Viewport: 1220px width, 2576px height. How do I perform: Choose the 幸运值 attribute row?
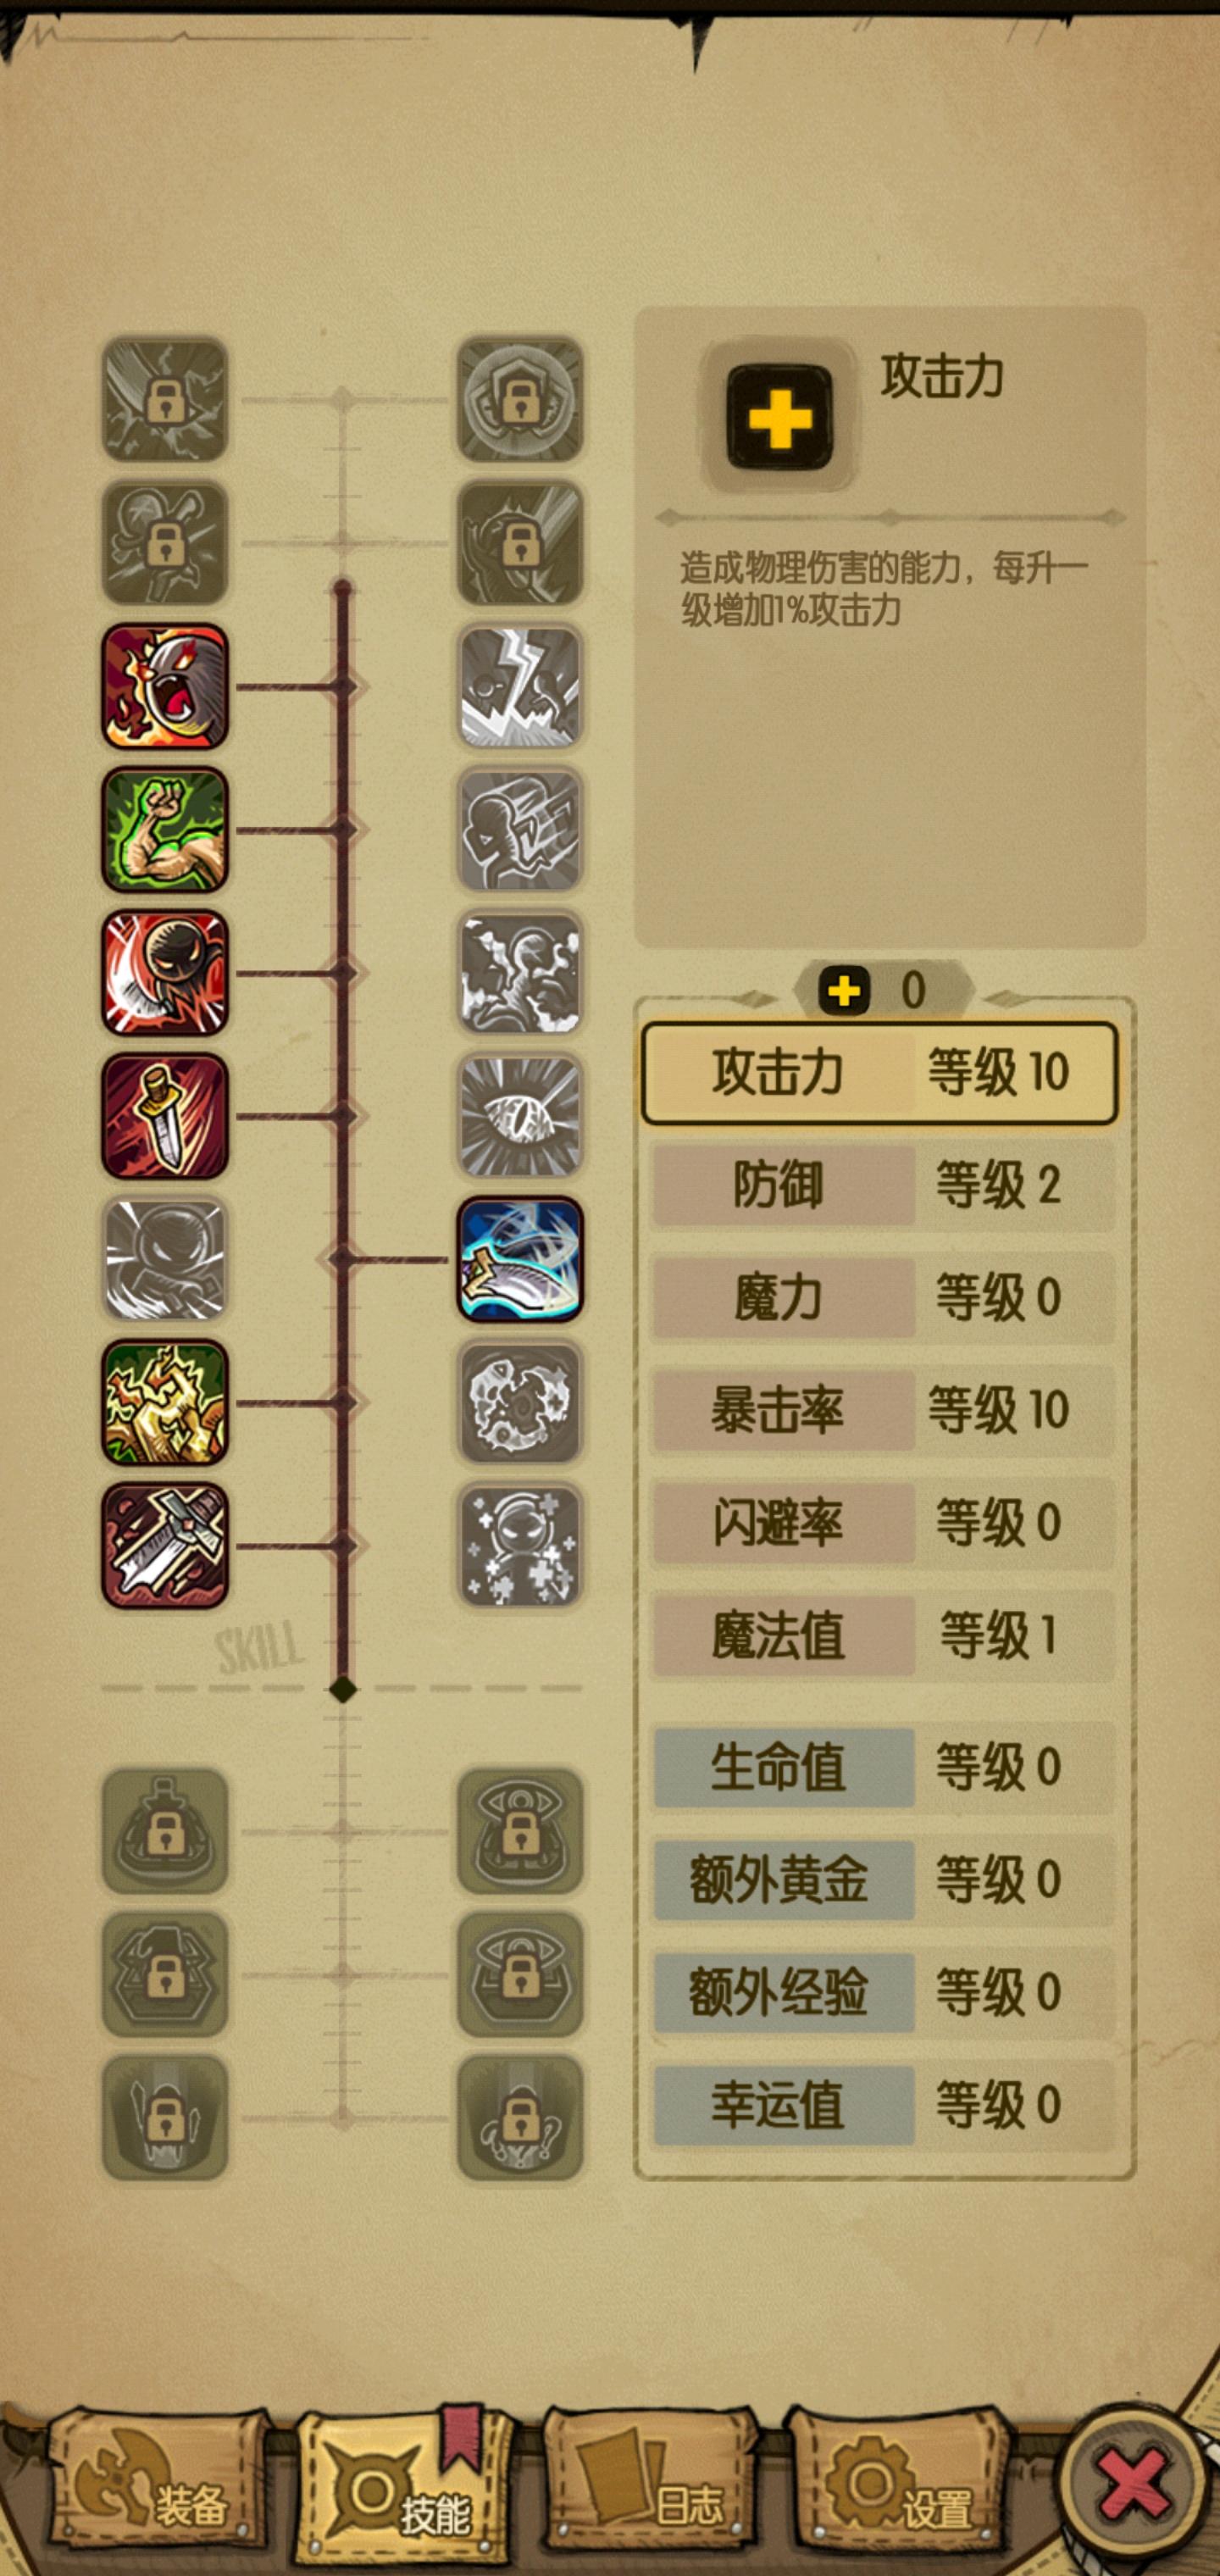pyautogui.click(x=883, y=2105)
